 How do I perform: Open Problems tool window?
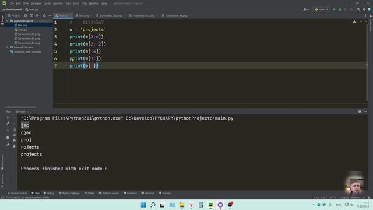click(x=130, y=193)
